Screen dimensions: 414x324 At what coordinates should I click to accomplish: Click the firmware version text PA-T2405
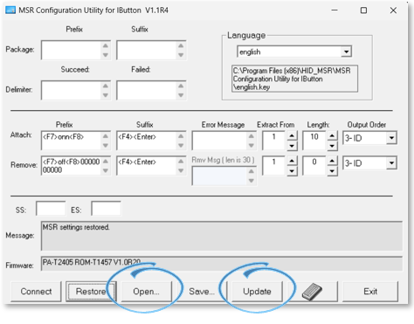pos(92,262)
